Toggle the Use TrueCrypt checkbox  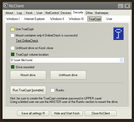pyautogui.click(x=12, y=29)
